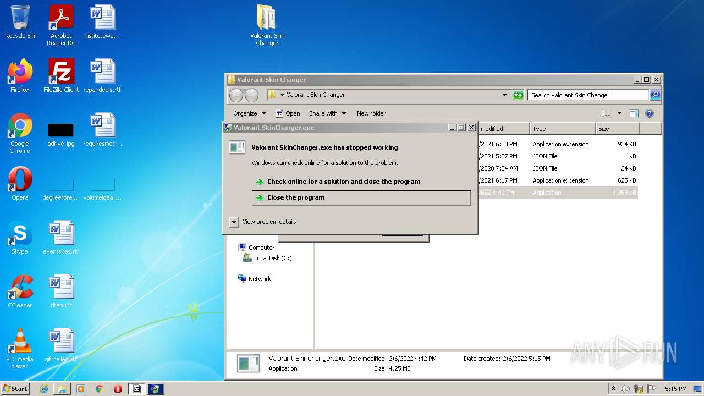Select the Firefox desktop shortcut
704x396 pixels.
click(x=20, y=75)
